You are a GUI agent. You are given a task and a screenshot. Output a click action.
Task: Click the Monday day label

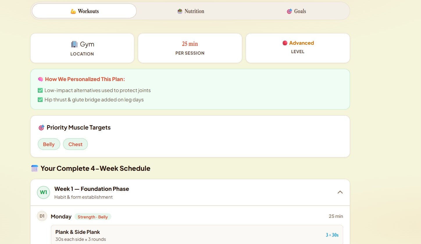61,216
